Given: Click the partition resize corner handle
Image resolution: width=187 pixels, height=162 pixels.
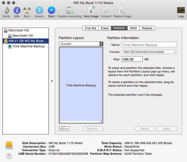Looking at the screenshot, I should point(101,121).
